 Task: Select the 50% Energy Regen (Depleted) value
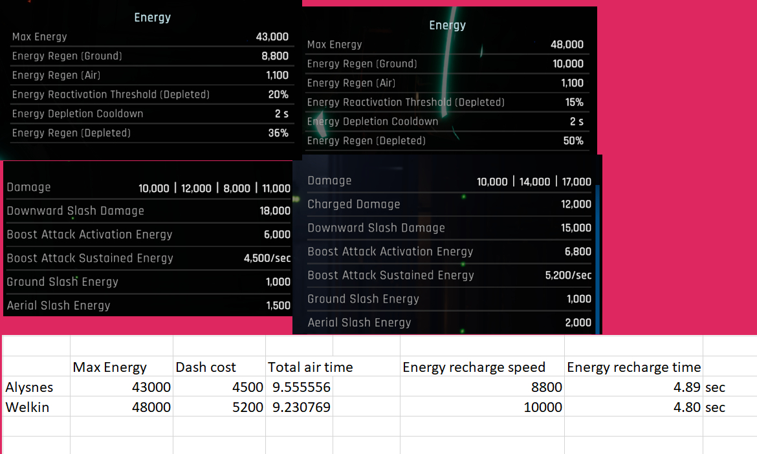pos(573,141)
